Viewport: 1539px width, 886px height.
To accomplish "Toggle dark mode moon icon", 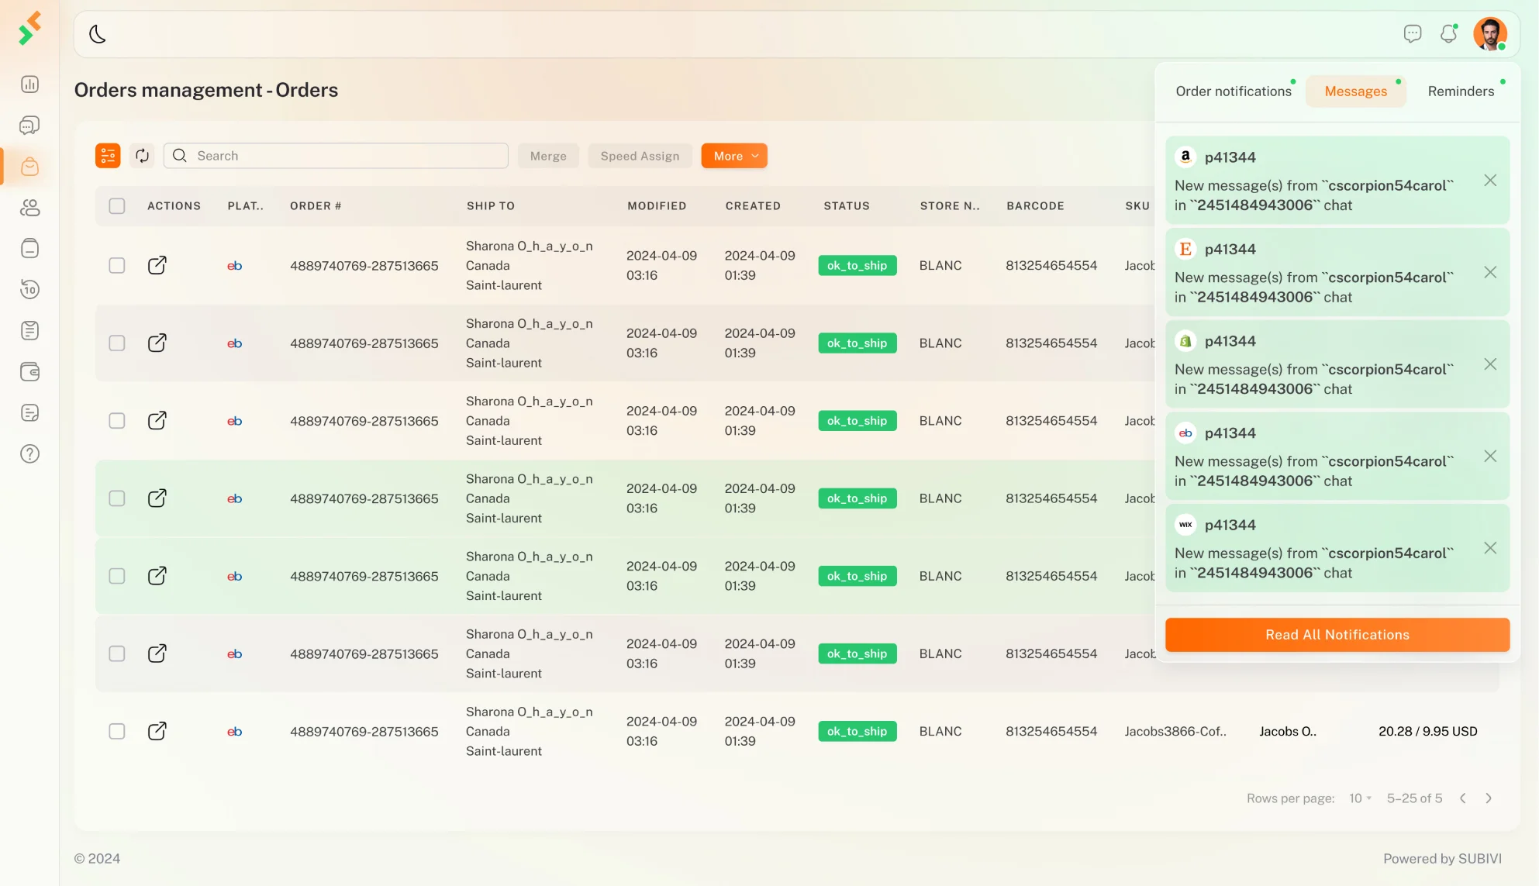I will tap(98, 34).
